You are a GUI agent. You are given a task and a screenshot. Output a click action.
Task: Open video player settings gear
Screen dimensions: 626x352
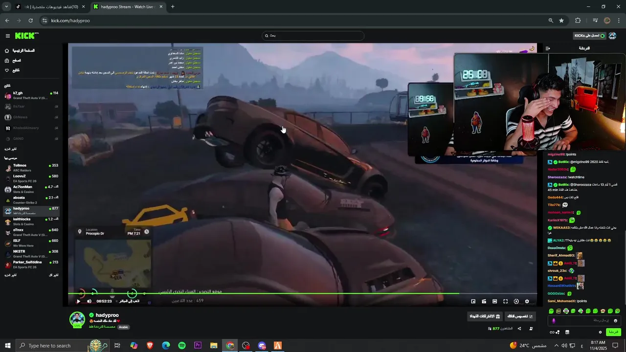tap(527, 301)
